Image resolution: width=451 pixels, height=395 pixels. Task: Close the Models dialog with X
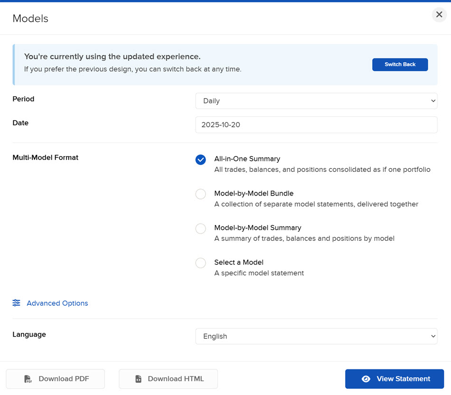439,15
